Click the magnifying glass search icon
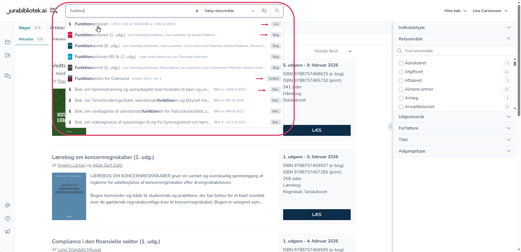The width and height of the screenshot is (521, 252). pos(277,11)
